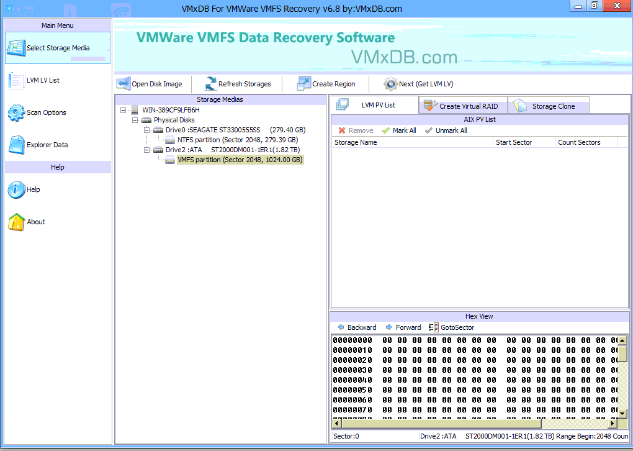Viewport: 633px width, 451px height.
Task: Click the Hex View horizontal scrollbar thumb
Action: (x=441, y=423)
